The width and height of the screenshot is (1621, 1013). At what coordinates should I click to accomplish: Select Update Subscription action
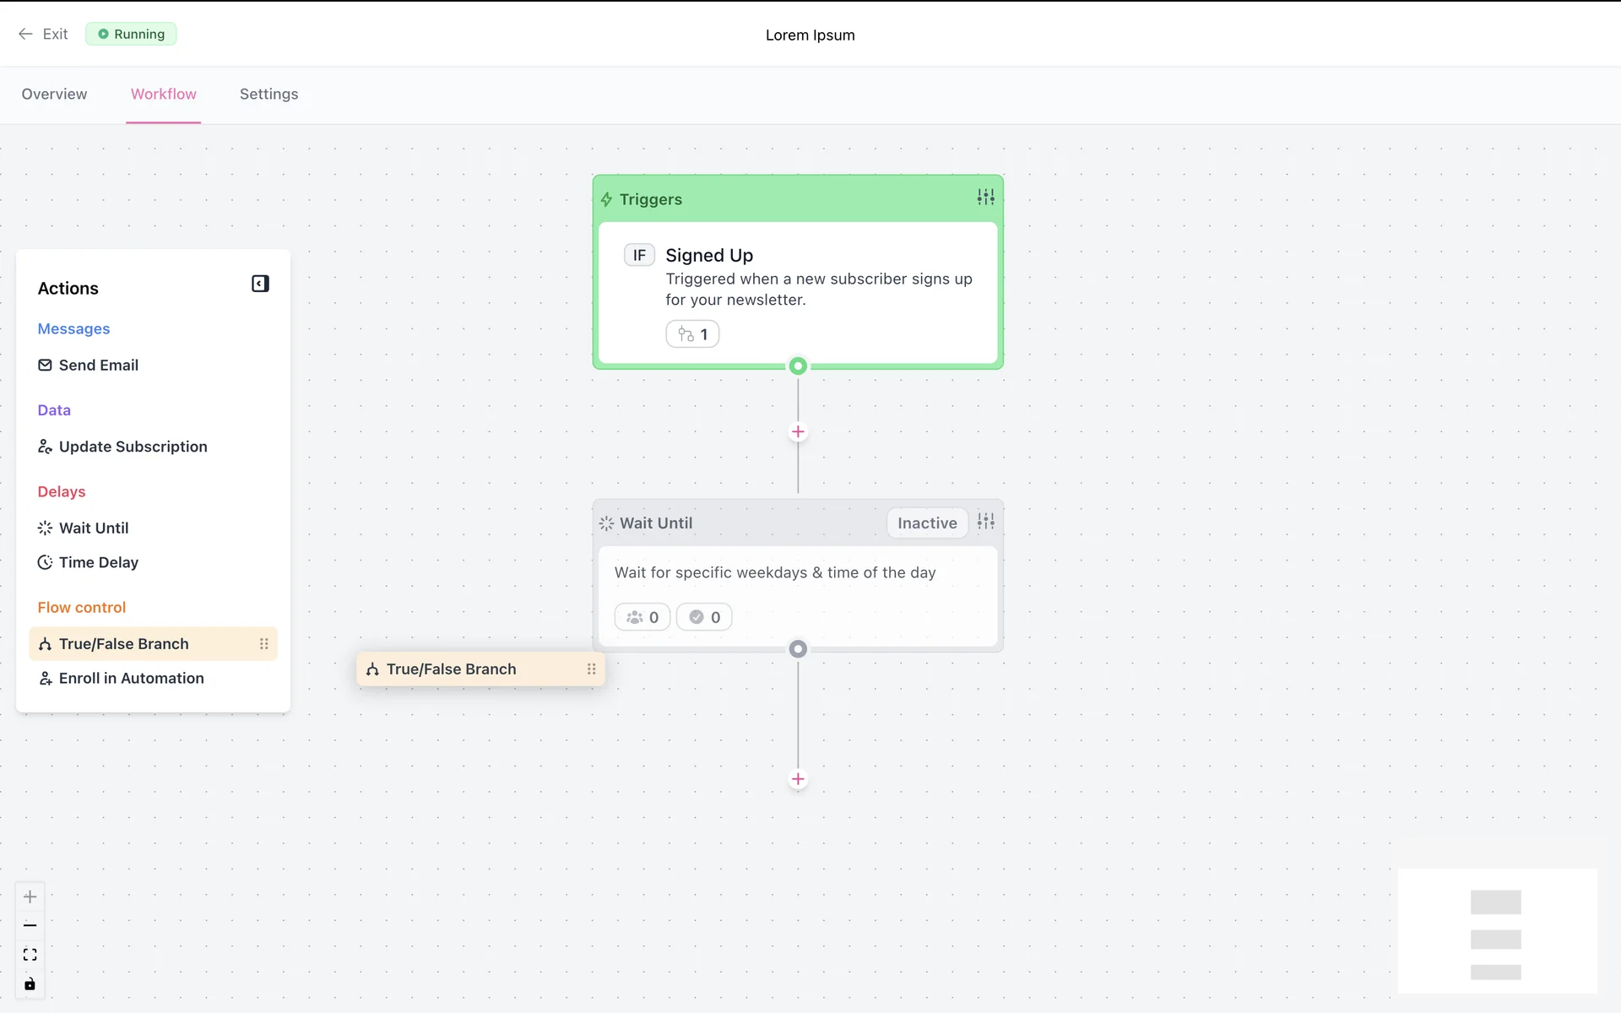133,447
